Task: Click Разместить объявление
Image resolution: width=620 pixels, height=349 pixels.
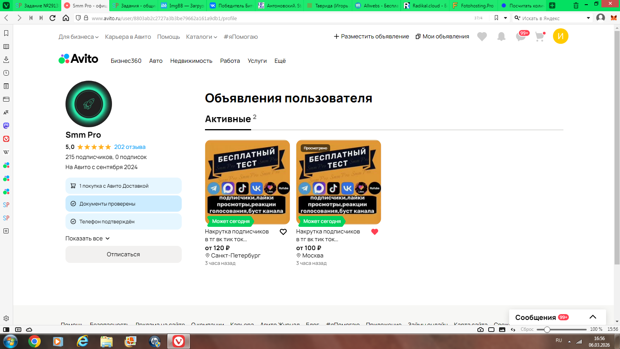Action: [x=371, y=36]
